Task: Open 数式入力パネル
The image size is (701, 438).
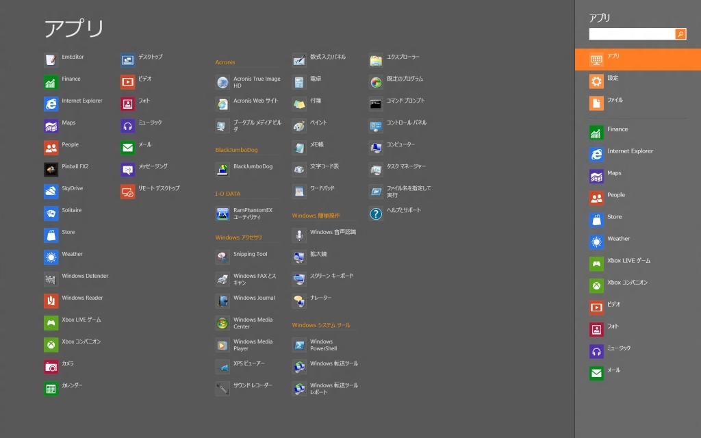Action: pyautogui.click(x=299, y=60)
